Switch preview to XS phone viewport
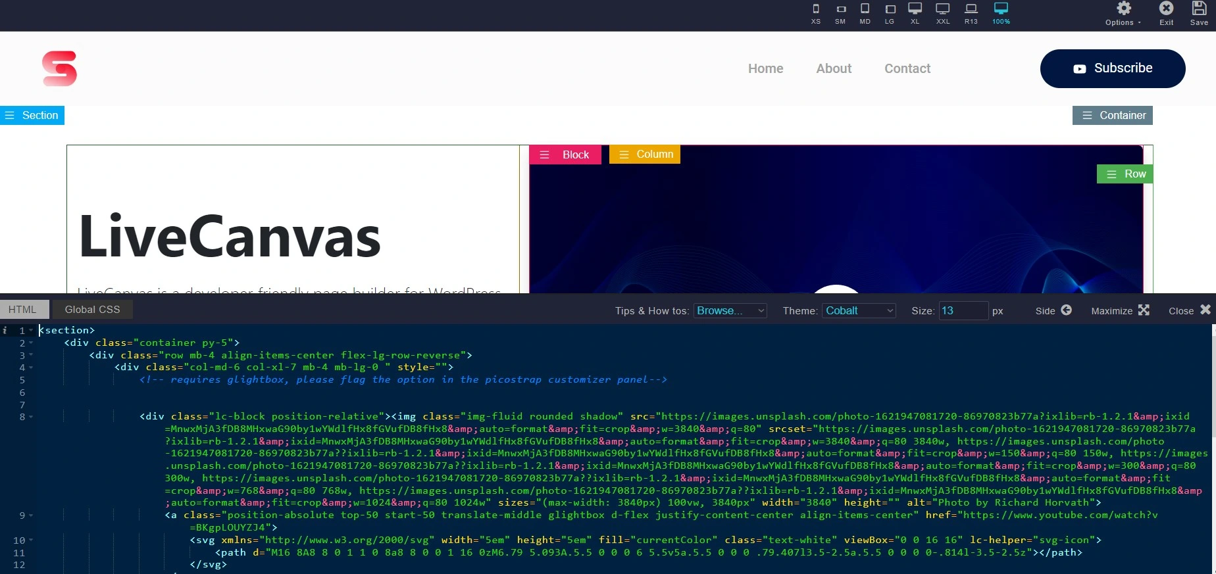 coord(816,14)
